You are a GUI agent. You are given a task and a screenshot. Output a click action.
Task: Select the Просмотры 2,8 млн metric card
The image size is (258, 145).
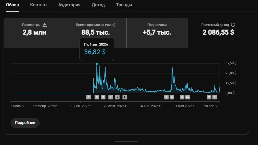[34, 33]
